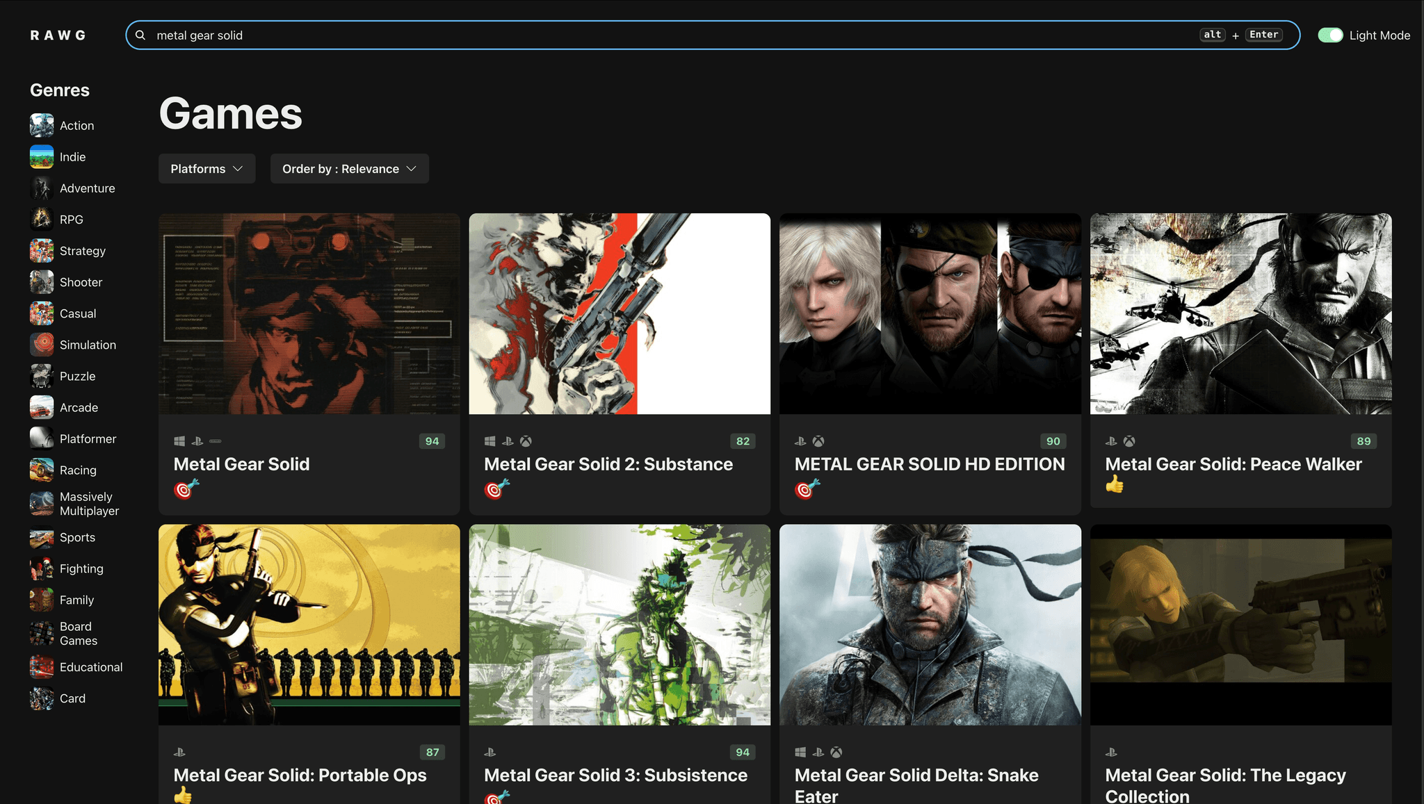Click the search magnifier icon
Screen dimensions: 1424x804
140,35
